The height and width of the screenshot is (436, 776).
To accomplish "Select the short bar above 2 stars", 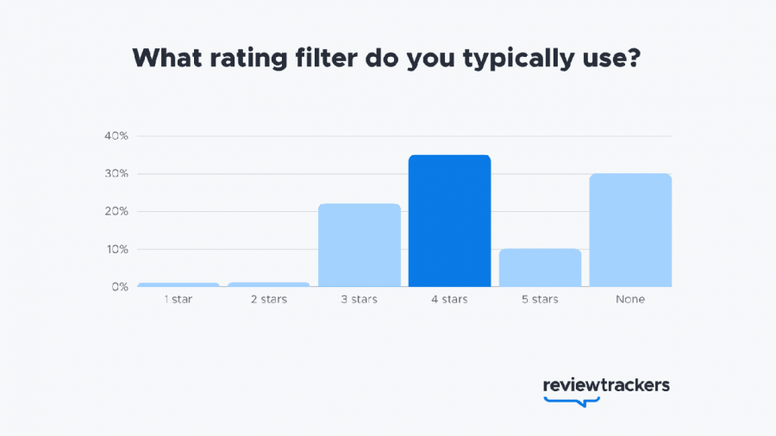I will (x=269, y=284).
